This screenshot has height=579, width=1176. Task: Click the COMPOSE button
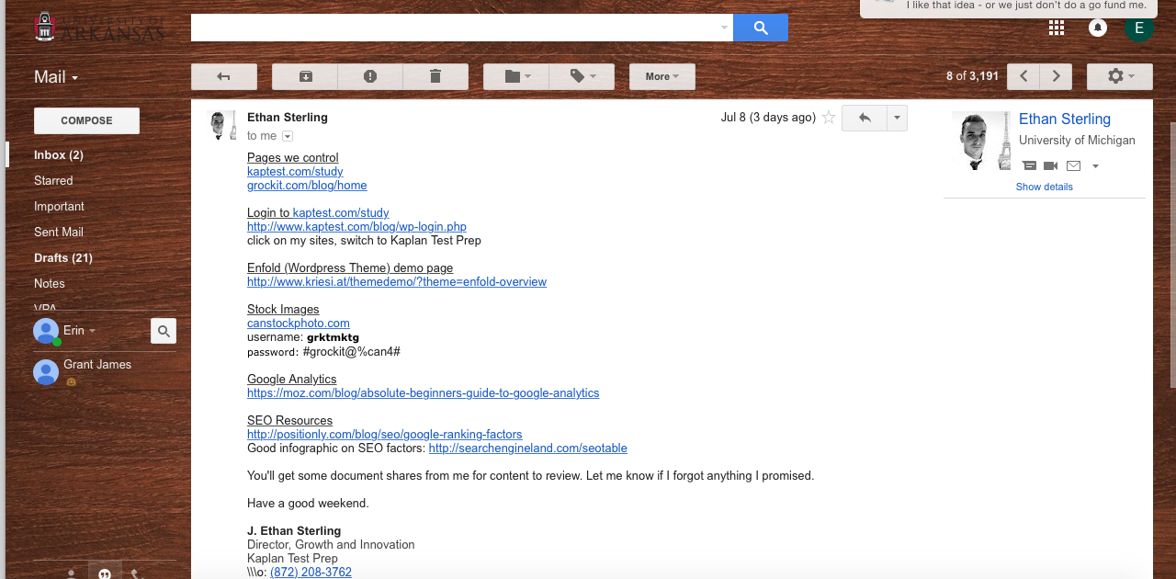coord(86,120)
